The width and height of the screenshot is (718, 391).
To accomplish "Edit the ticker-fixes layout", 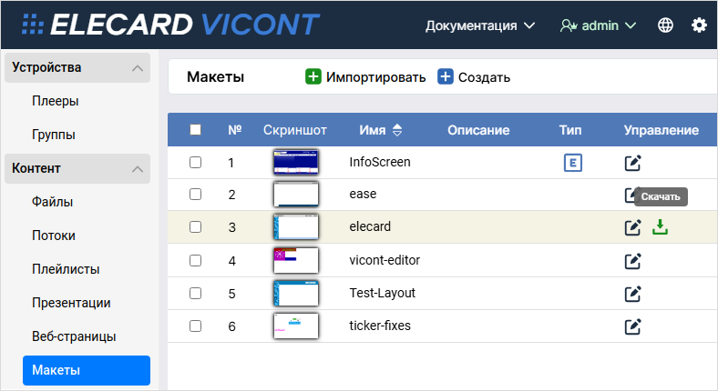I will pos(633,326).
